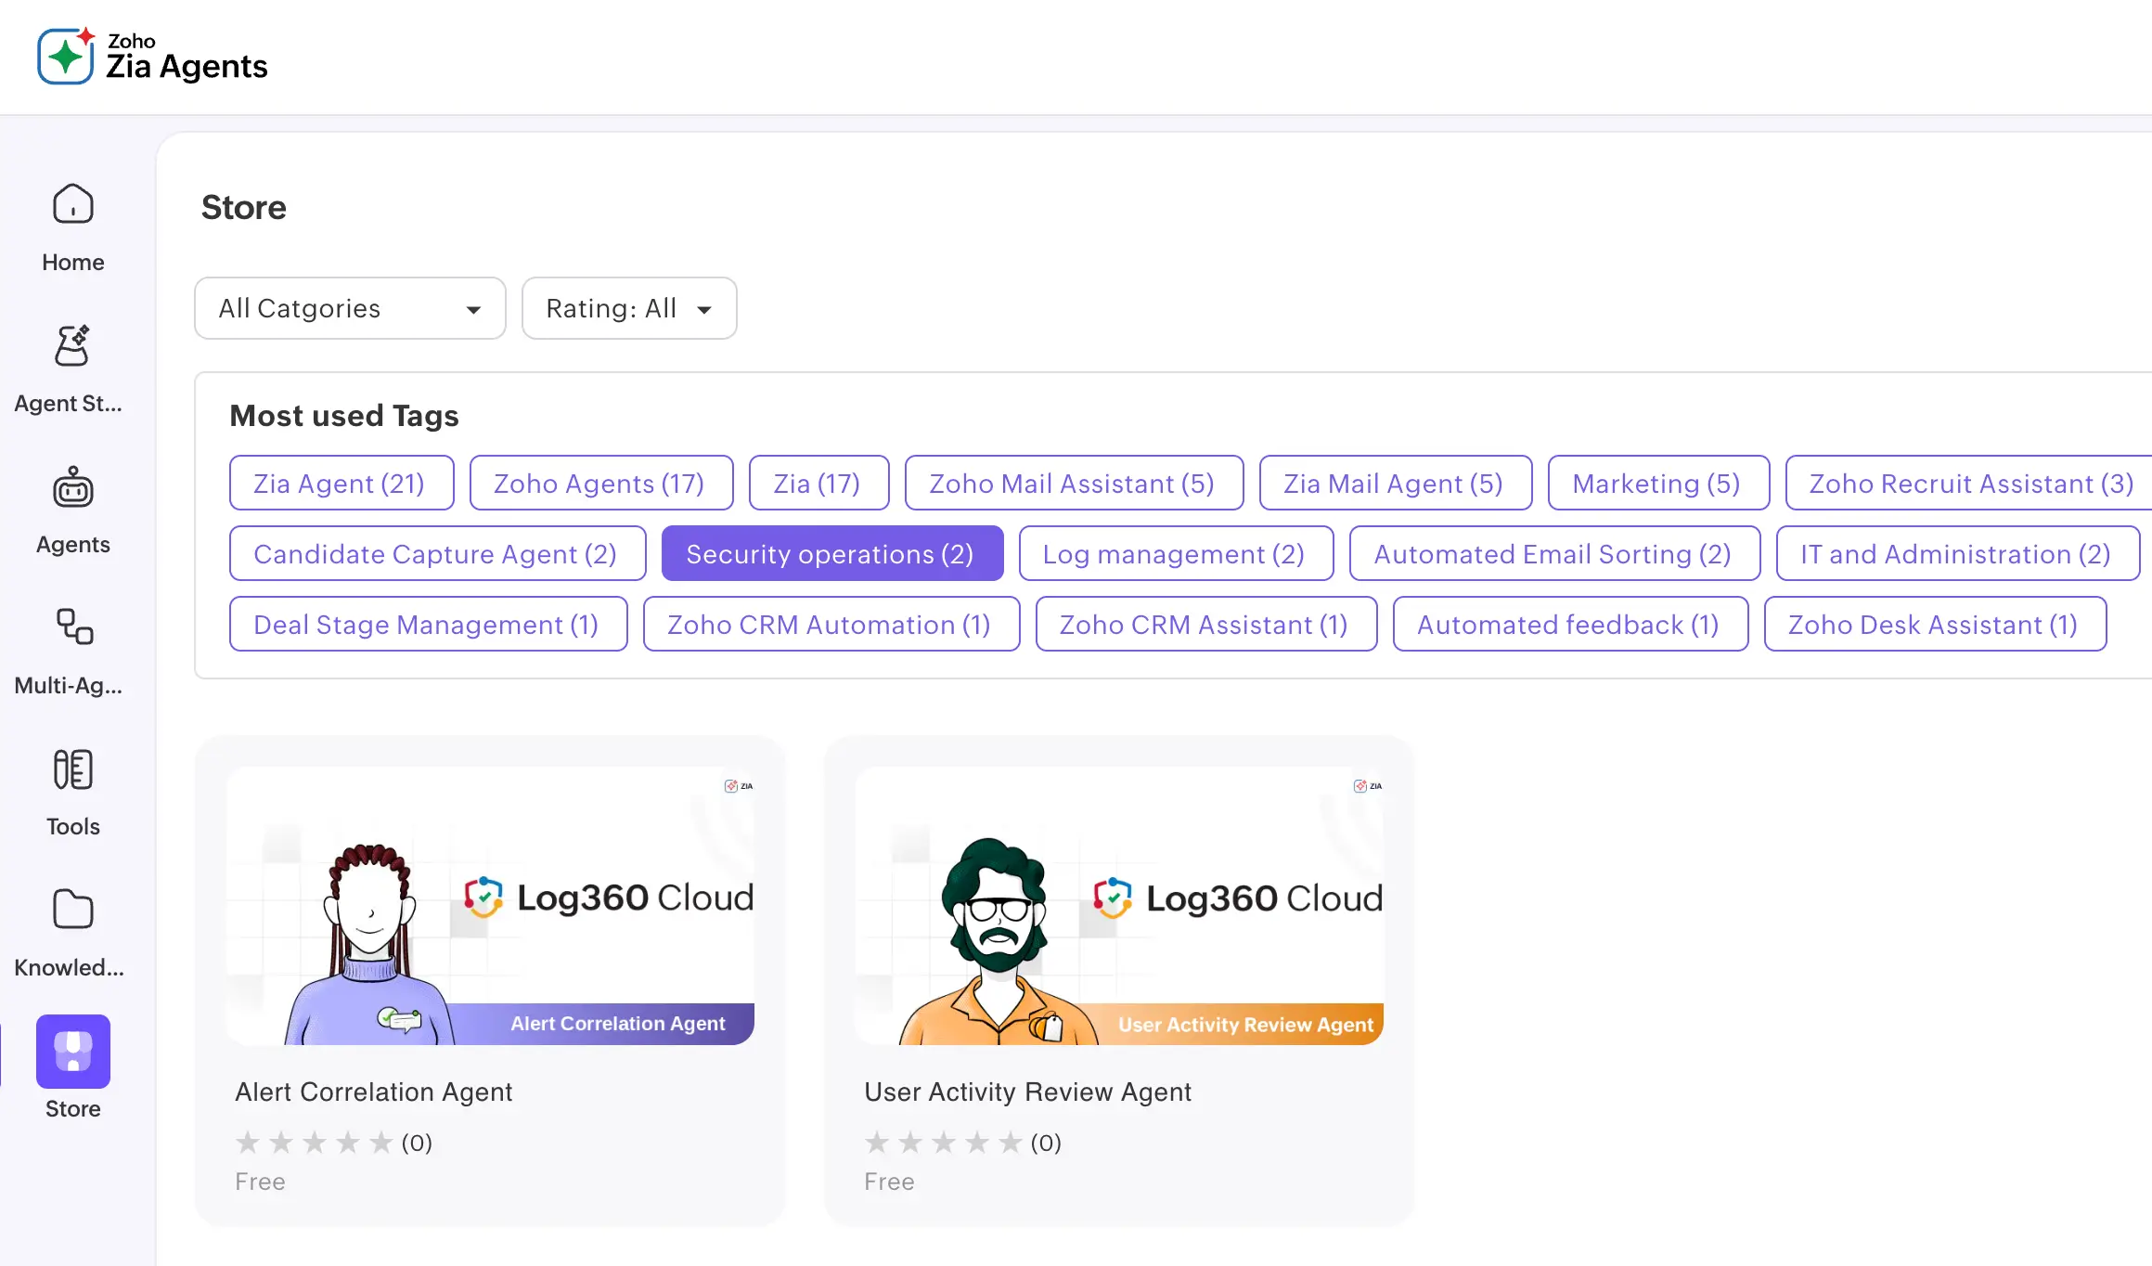Select Automated Email Sorting (2) tag
The height and width of the screenshot is (1266, 2152).
(1554, 553)
